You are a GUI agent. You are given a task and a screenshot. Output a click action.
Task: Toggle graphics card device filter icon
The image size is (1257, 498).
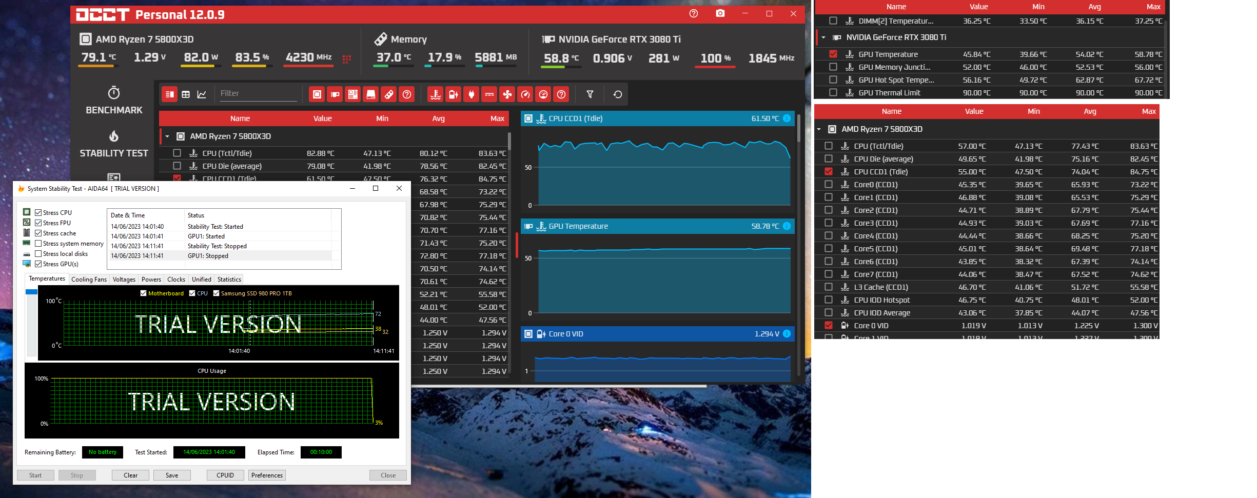tap(335, 94)
